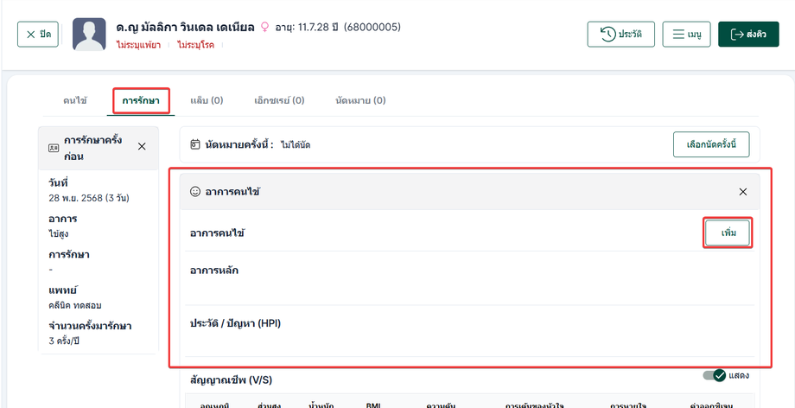This screenshot has height=408, width=795.
Task: Click the สัญญาณชีพ (V/S) heading
Action: [x=232, y=379]
